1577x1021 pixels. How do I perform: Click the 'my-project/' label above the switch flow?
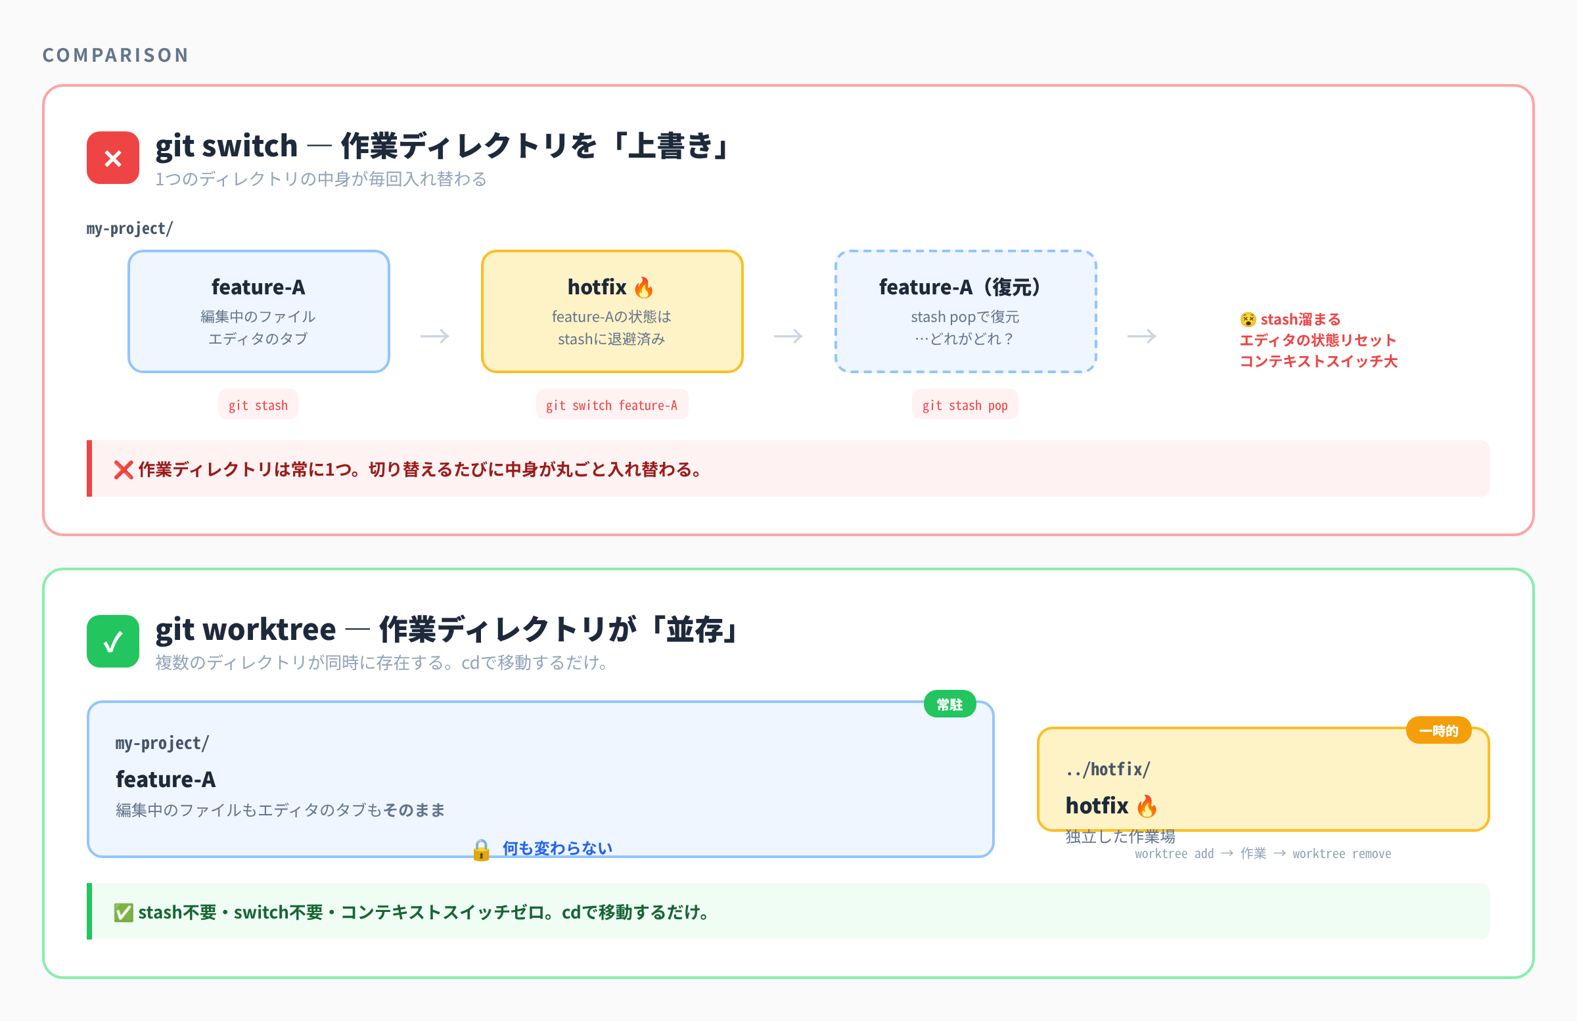coord(129,229)
